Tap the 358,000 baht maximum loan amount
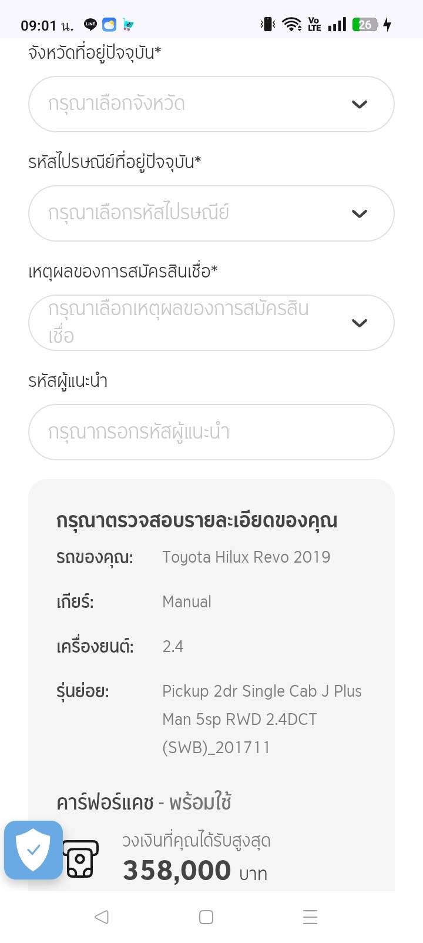 coord(177,871)
